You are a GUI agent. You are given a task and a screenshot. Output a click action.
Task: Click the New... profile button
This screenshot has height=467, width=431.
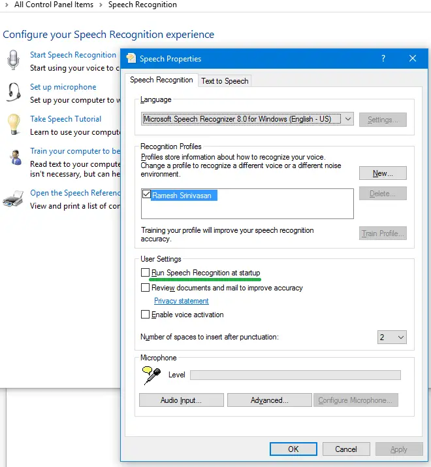[383, 173]
